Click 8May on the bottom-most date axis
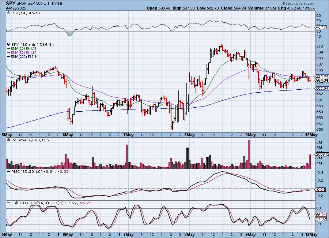The height and width of the screenshot is (238, 329). (x=189, y=234)
